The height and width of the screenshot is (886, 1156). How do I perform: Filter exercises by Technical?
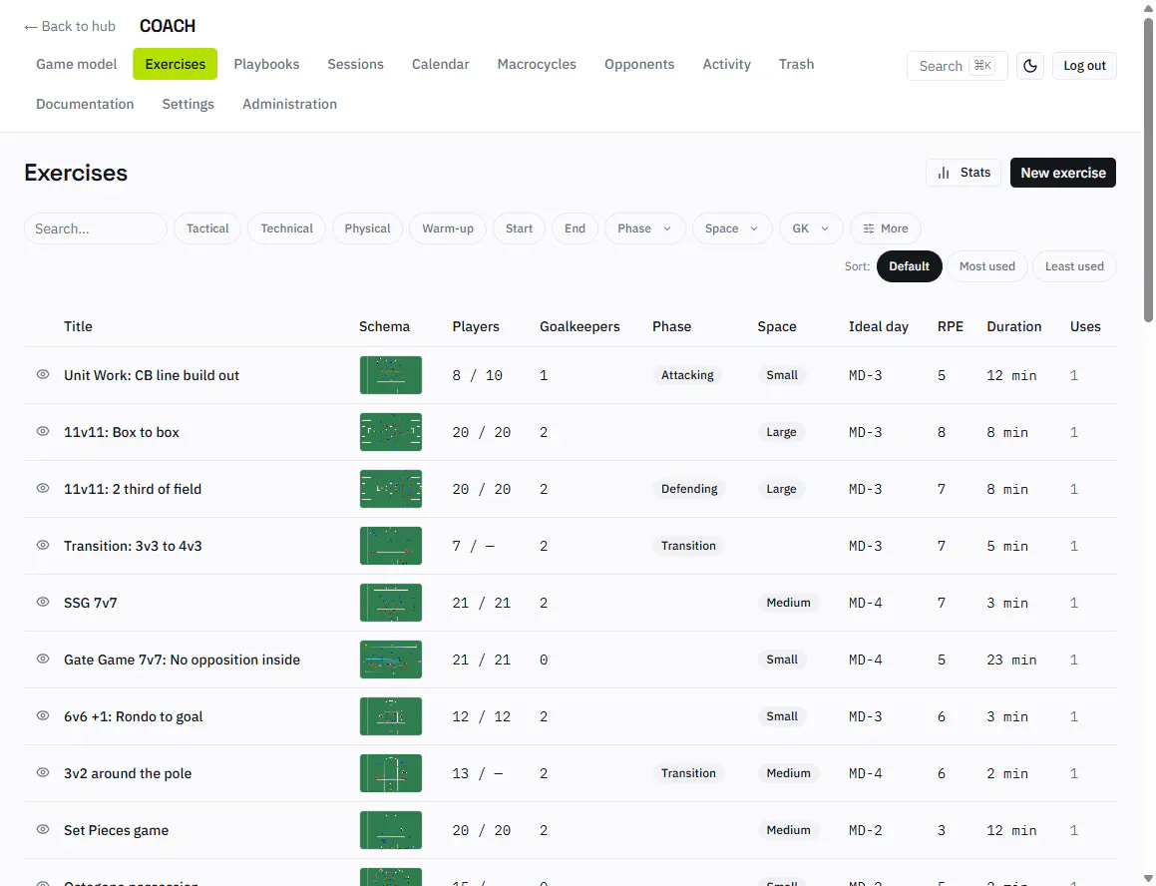tap(287, 228)
